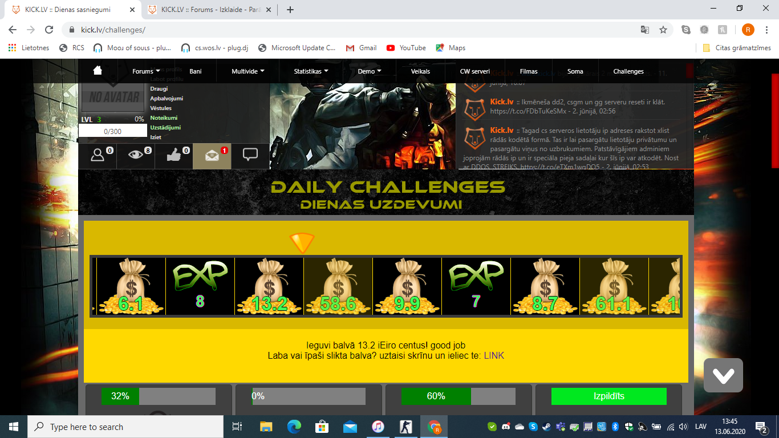Switch to the KICK.LV Forums tab
The width and height of the screenshot is (779, 438).
point(209,10)
